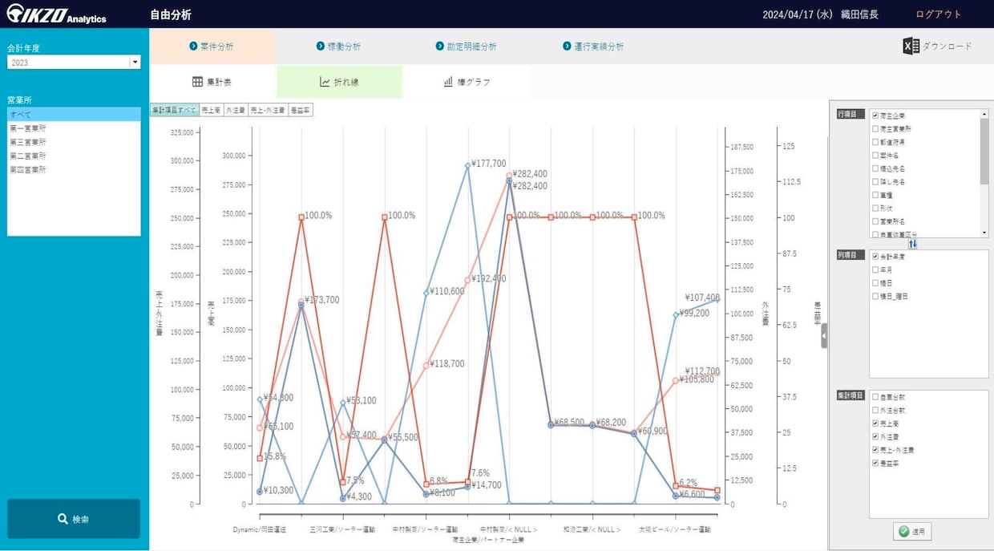Screen dimensions: 994x551
Task: Enable the 年月 column item checkbox
Action: pyautogui.click(x=875, y=269)
